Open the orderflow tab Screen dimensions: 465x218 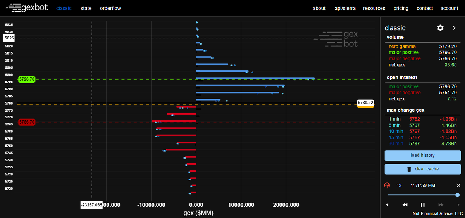[110, 8]
